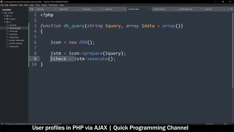
Task: Open the Tools menu
Action: pyautogui.click(x=38, y=5)
